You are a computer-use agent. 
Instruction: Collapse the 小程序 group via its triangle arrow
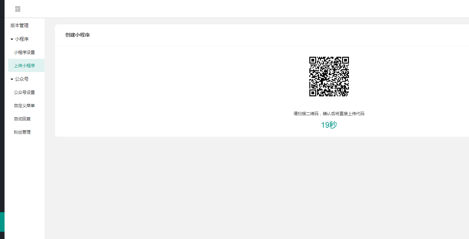(x=12, y=39)
